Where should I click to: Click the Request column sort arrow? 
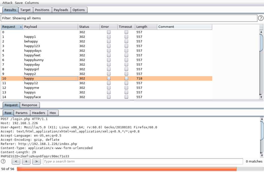tap(21, 27)
